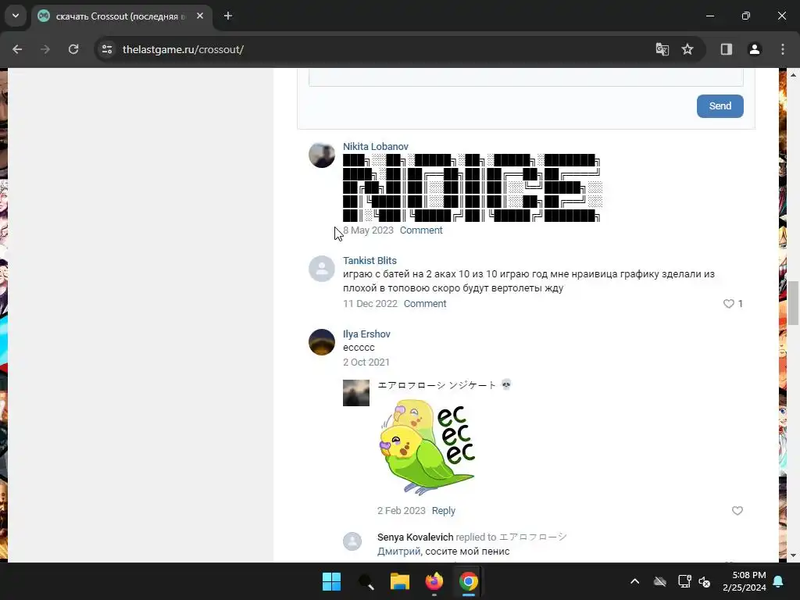Click scrollbar down arrow
This screenshot has height=600, width=800.
point(793,555)
